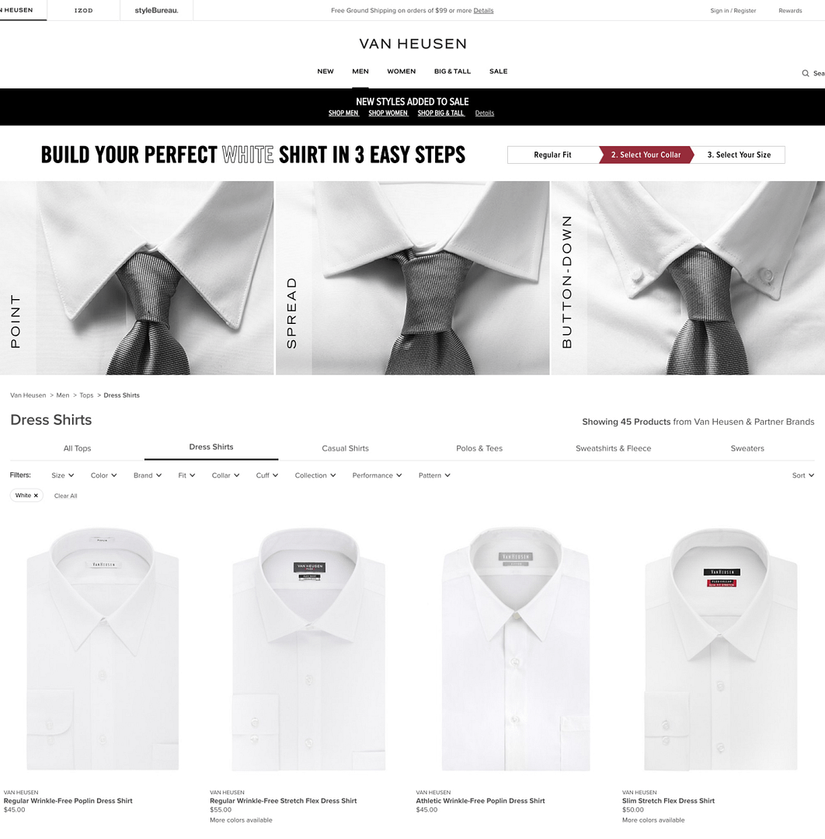Open the WOMEN navigation menu
This screenshot has width=825, height=839.
(x=402, y=71)
